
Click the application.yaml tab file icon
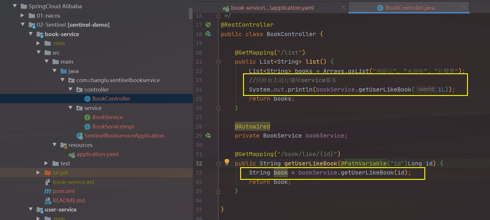click(226, 8)
